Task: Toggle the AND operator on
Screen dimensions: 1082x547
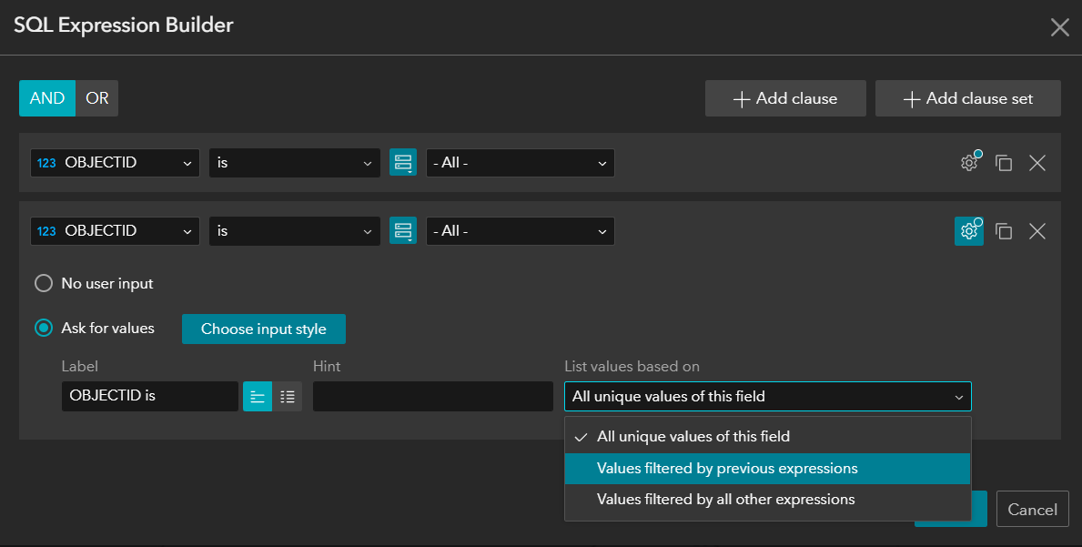Action: [46, 97]
